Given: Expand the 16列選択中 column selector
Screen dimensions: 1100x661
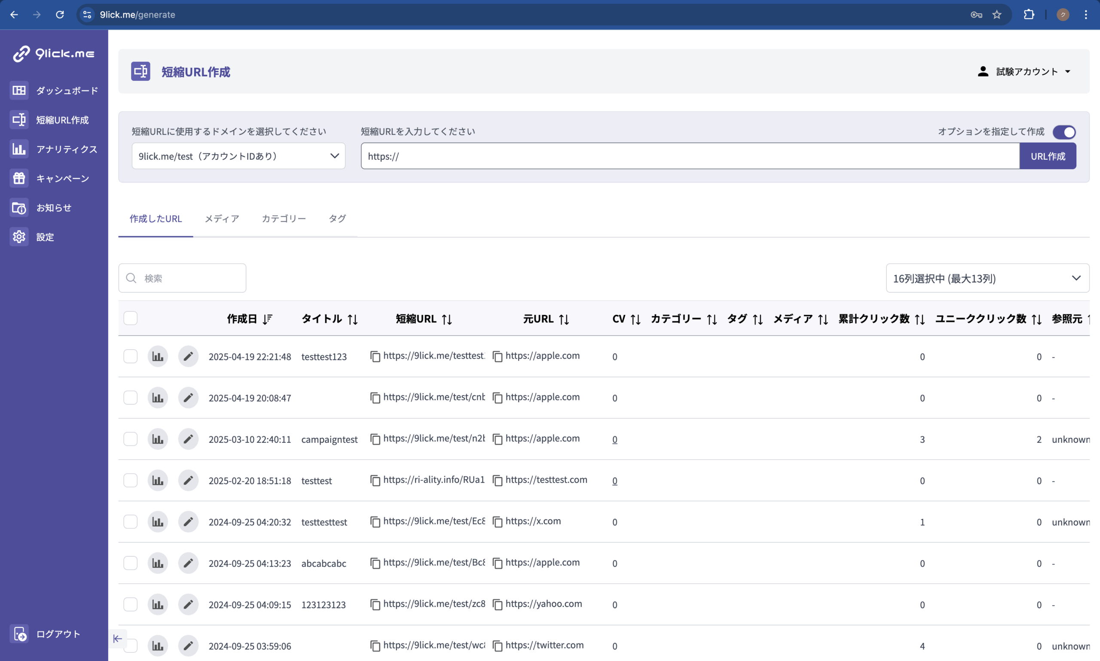Looking at the screenshot, I should tap(987, 278).
